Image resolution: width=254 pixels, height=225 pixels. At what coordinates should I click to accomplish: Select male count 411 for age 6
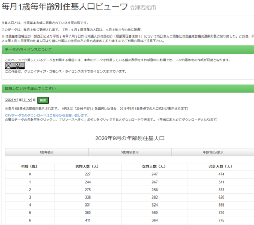88,220
